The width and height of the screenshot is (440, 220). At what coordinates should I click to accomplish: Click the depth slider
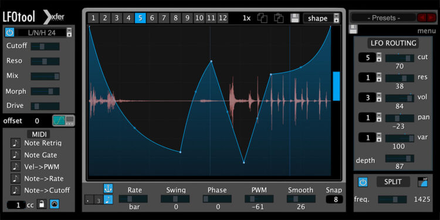pyautogui.click(x=400, y=158)
